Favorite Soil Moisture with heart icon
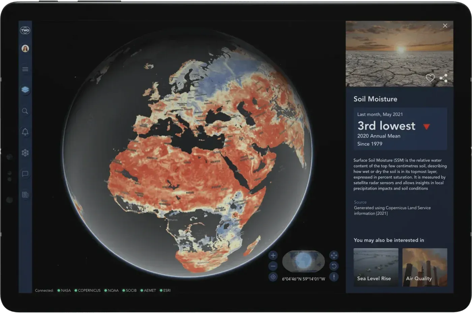This screenshot has height=313, width=472. [430, 78]
